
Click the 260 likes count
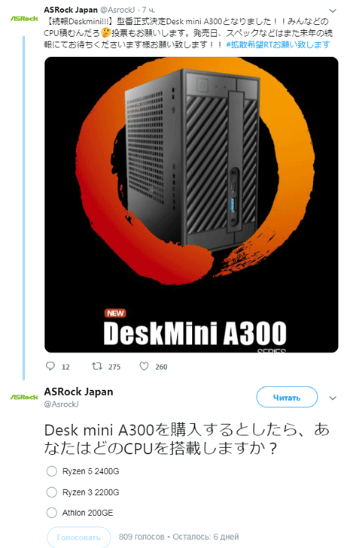pos(161,367)
